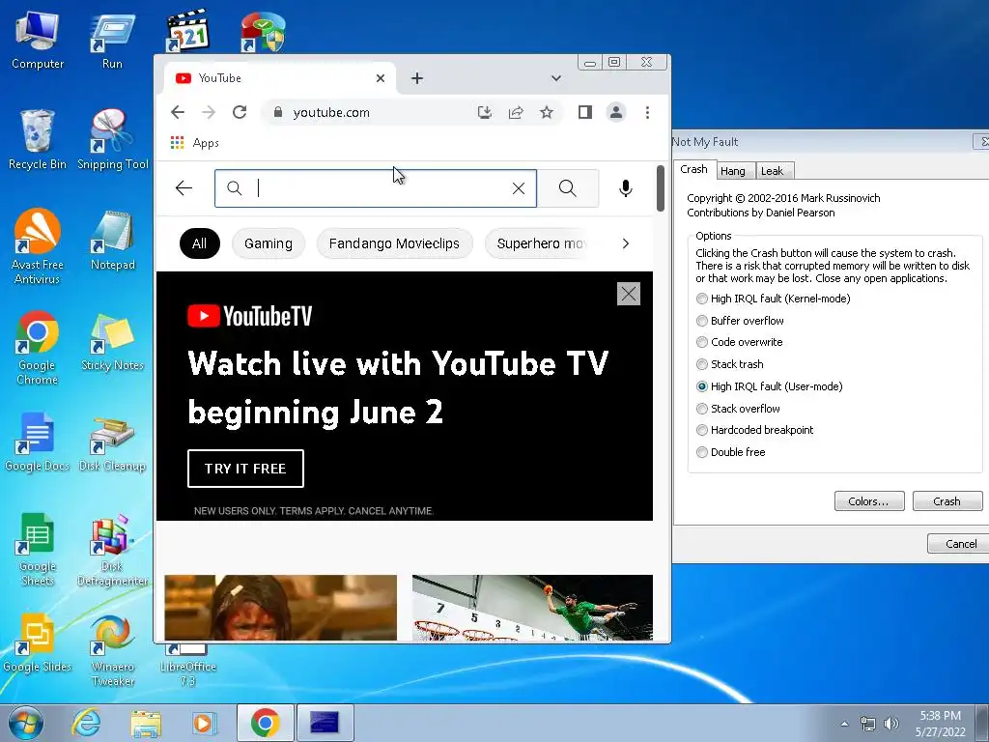This screenshot has height=742, width=989.
Task: Select the Hardcoded breakpoint option
Action: [x=754, y=430]
